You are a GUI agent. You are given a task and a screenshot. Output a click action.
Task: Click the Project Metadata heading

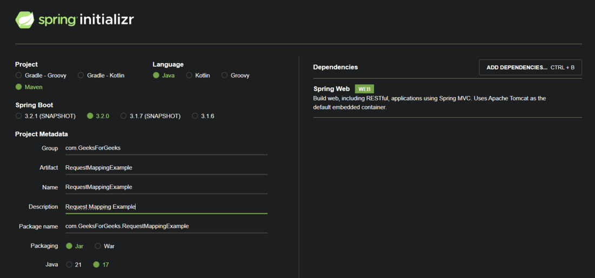click(x=41, y=134)
